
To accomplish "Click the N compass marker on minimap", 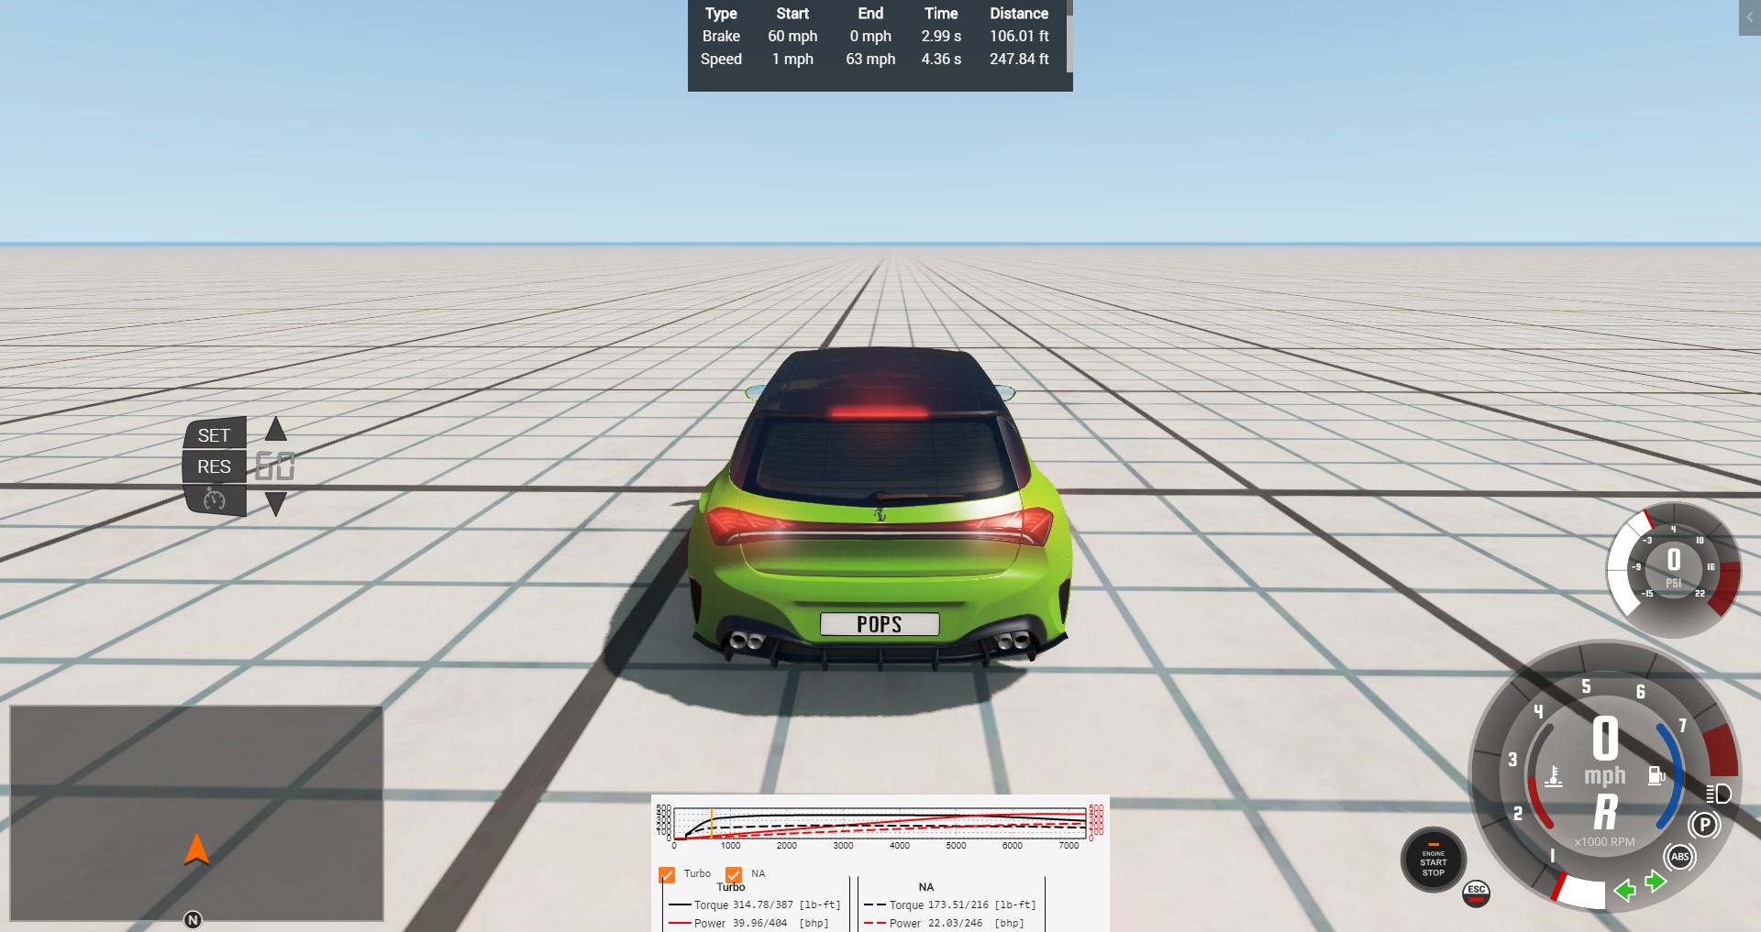I will [193, 920].
